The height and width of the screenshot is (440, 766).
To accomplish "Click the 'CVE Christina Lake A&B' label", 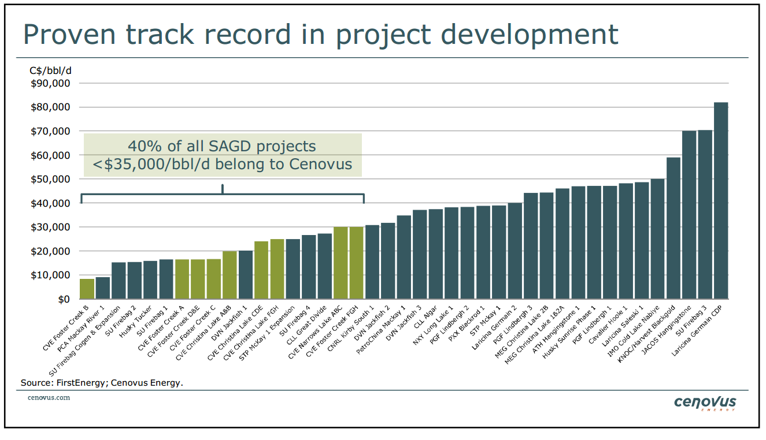I will [205, 331].
